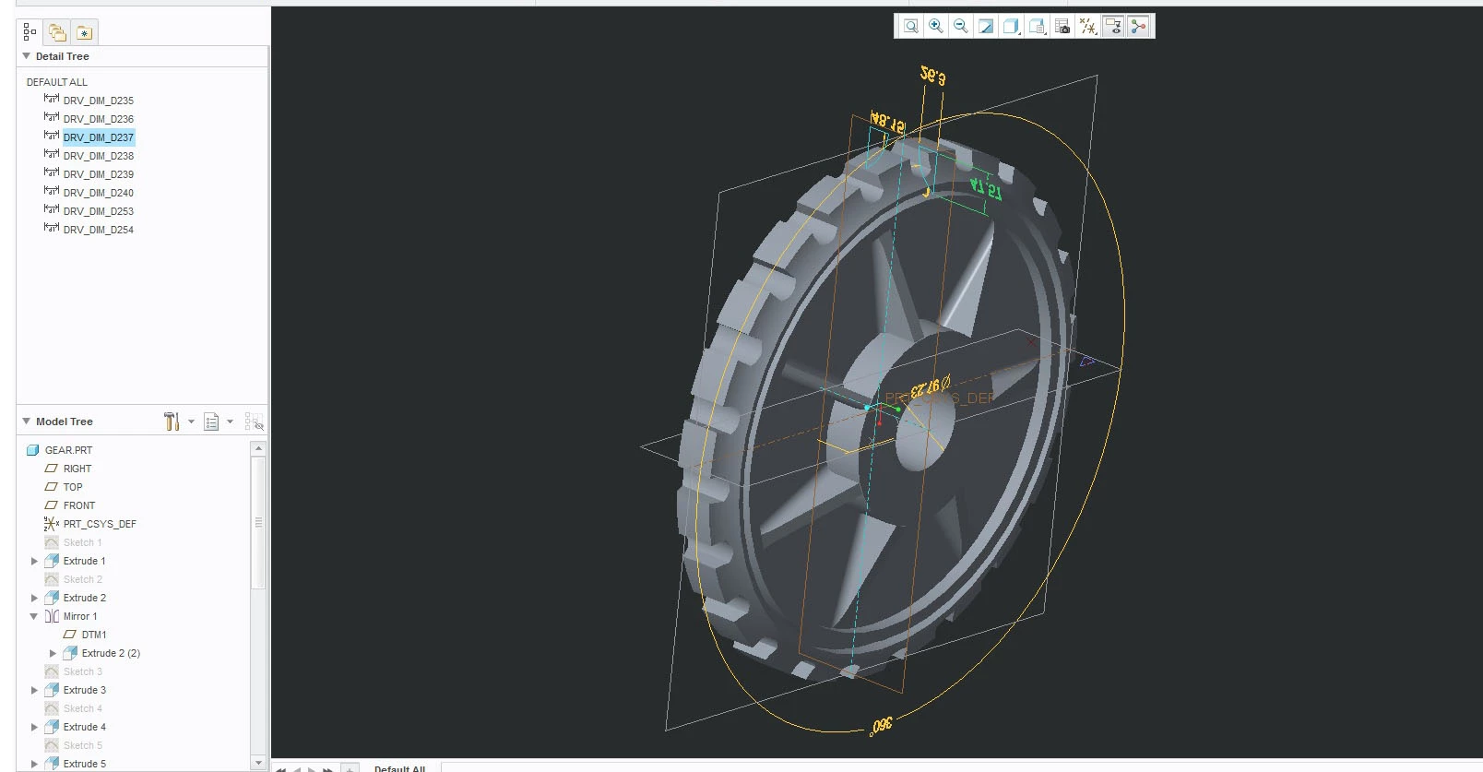Select the RIGHT datum plane
1483x772 pixels.
click(77, 469)
